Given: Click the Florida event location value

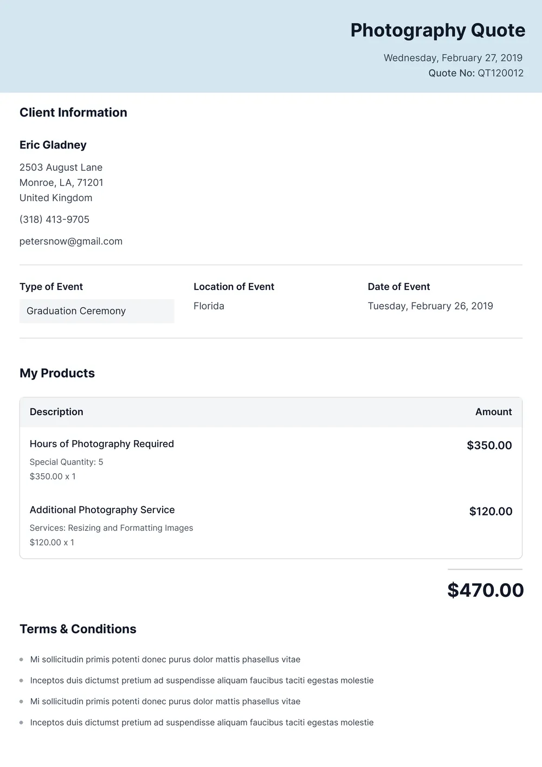Looking at the screenshot, I should coord(209,306).
